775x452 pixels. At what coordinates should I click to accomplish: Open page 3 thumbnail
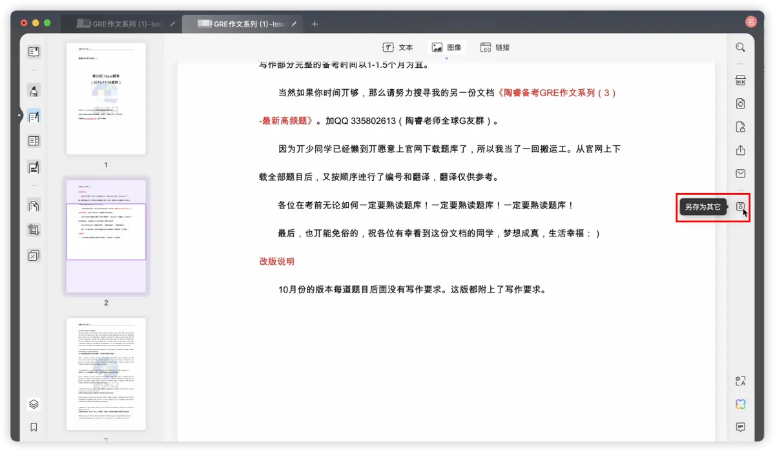tap(106, 374)
